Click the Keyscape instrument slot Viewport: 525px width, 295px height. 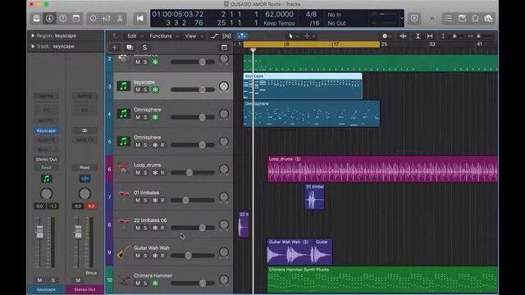pyautogui.click(x=46, y=130)
